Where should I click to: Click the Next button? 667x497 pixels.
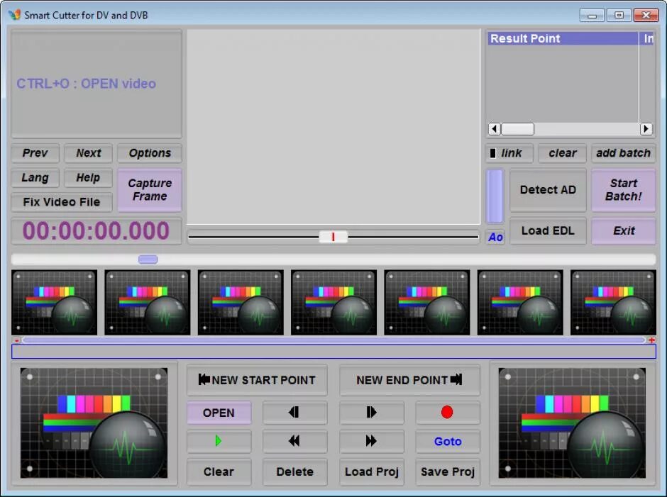(x=88, y=153)
